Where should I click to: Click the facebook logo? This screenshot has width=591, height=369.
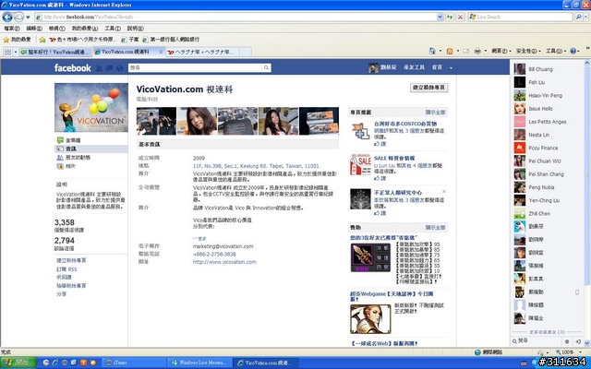coord(73,67)
